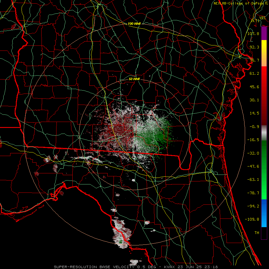Select the 30.1 legend value
The image size is (269, 269).
point(254,100)
